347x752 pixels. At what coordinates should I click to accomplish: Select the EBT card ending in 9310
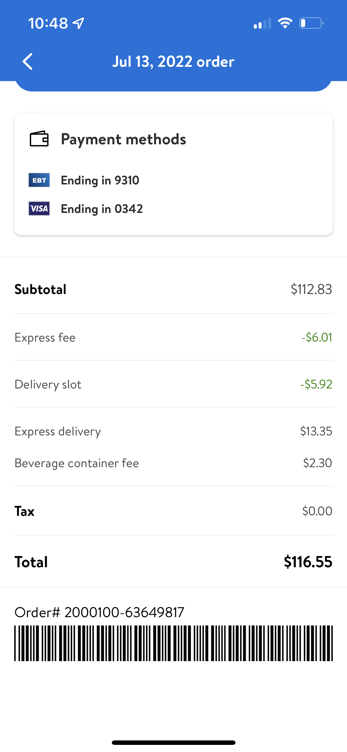point(100,180)
